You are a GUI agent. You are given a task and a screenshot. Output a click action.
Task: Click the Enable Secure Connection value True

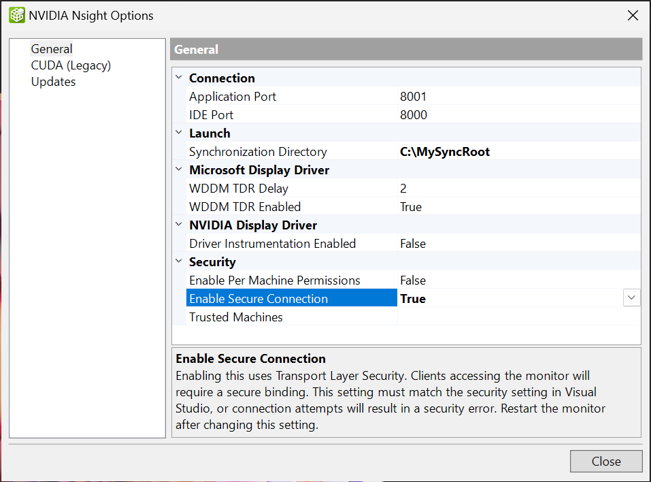coord(510,298)
